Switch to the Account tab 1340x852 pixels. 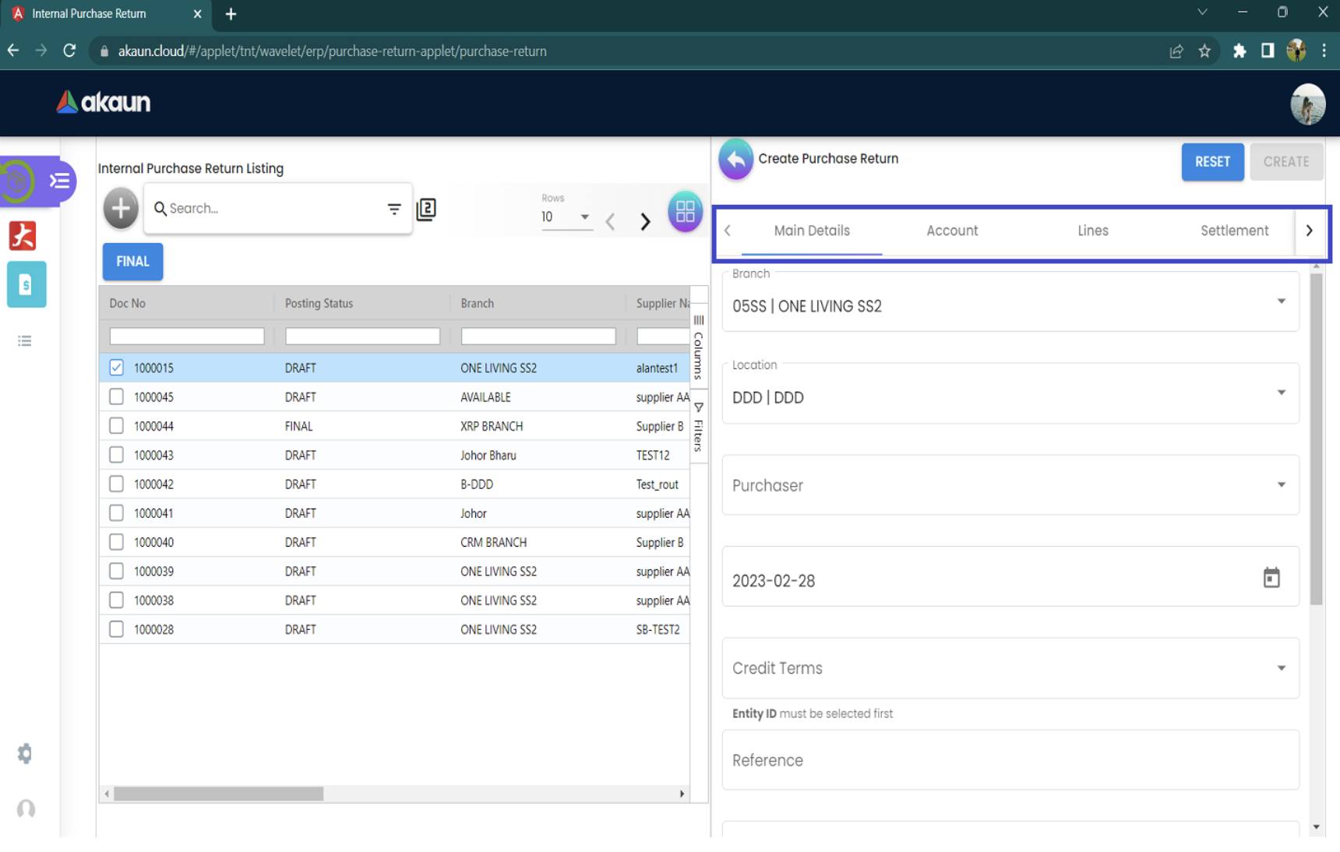[951, 231]
